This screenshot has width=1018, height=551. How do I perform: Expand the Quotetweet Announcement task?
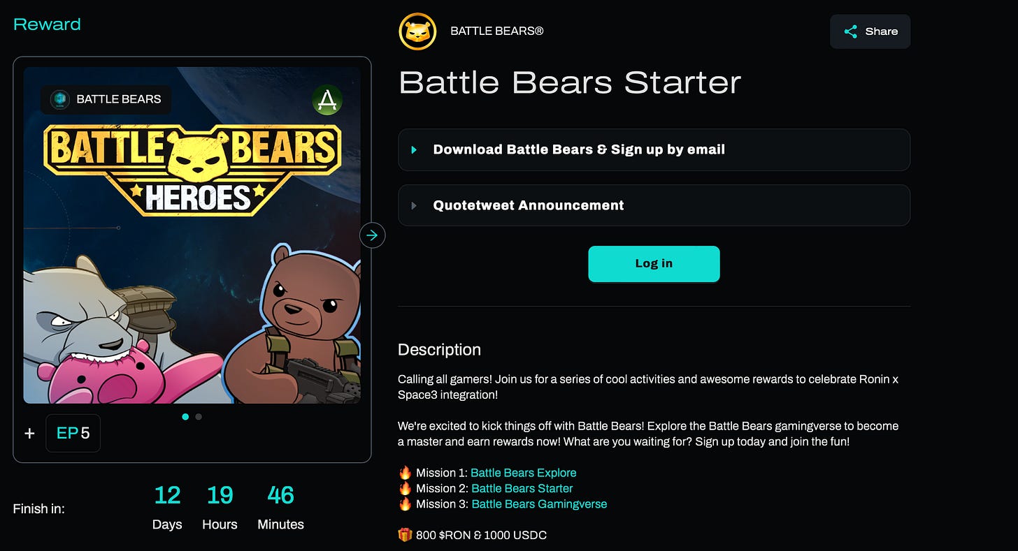click(654, 205)
